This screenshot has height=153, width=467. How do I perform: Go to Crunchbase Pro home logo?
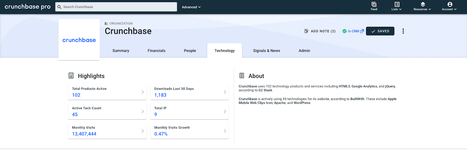point(28,7)
